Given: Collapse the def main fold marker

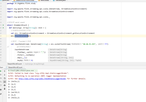Looking at the screenshot, I should point(6,28).
